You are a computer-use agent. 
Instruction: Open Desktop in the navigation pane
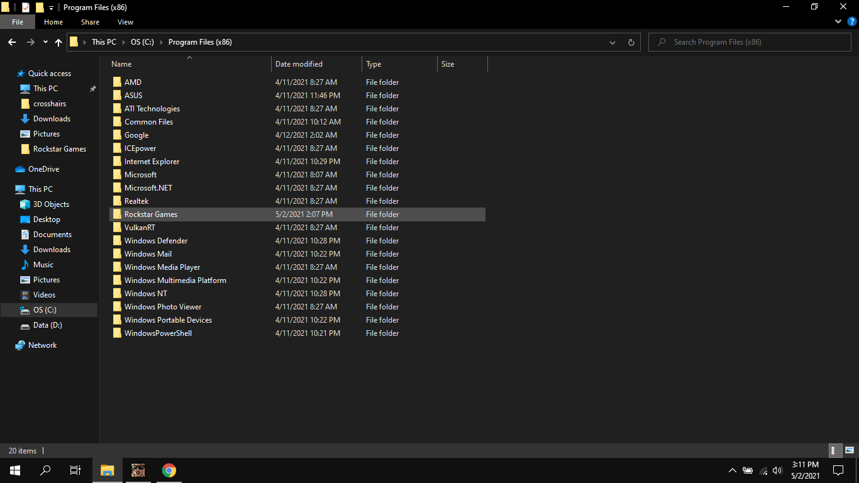point(47,219)
